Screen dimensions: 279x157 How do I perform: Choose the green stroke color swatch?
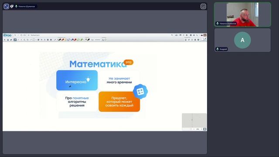pyautogui.click(x=82, y=40)
